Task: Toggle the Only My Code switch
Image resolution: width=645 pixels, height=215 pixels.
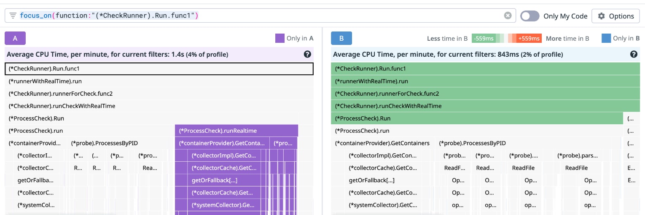Action: tap(529, 16)
